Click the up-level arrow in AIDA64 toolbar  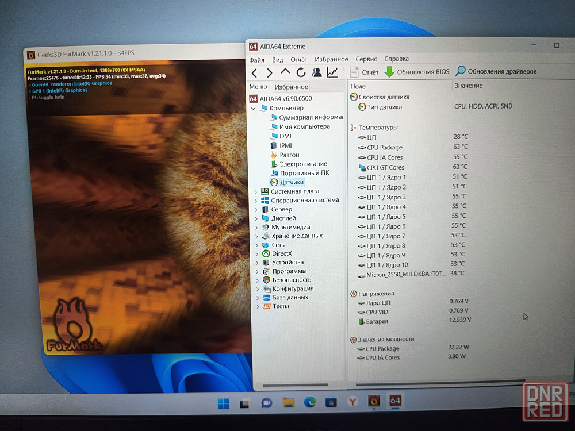point(285,72)
